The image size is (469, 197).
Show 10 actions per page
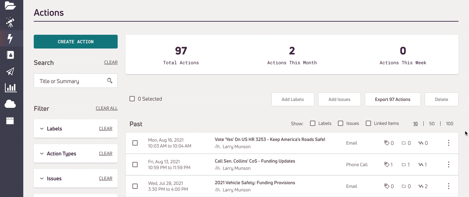coord(415,124)
